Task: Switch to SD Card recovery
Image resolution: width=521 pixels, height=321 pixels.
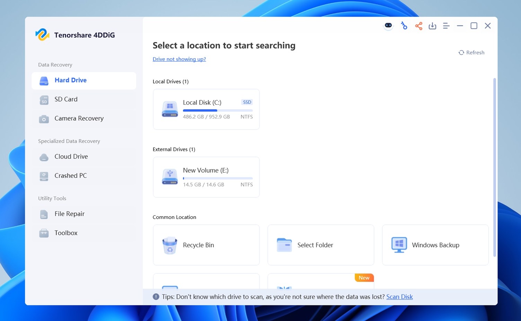Action: (x=66, y=99)
